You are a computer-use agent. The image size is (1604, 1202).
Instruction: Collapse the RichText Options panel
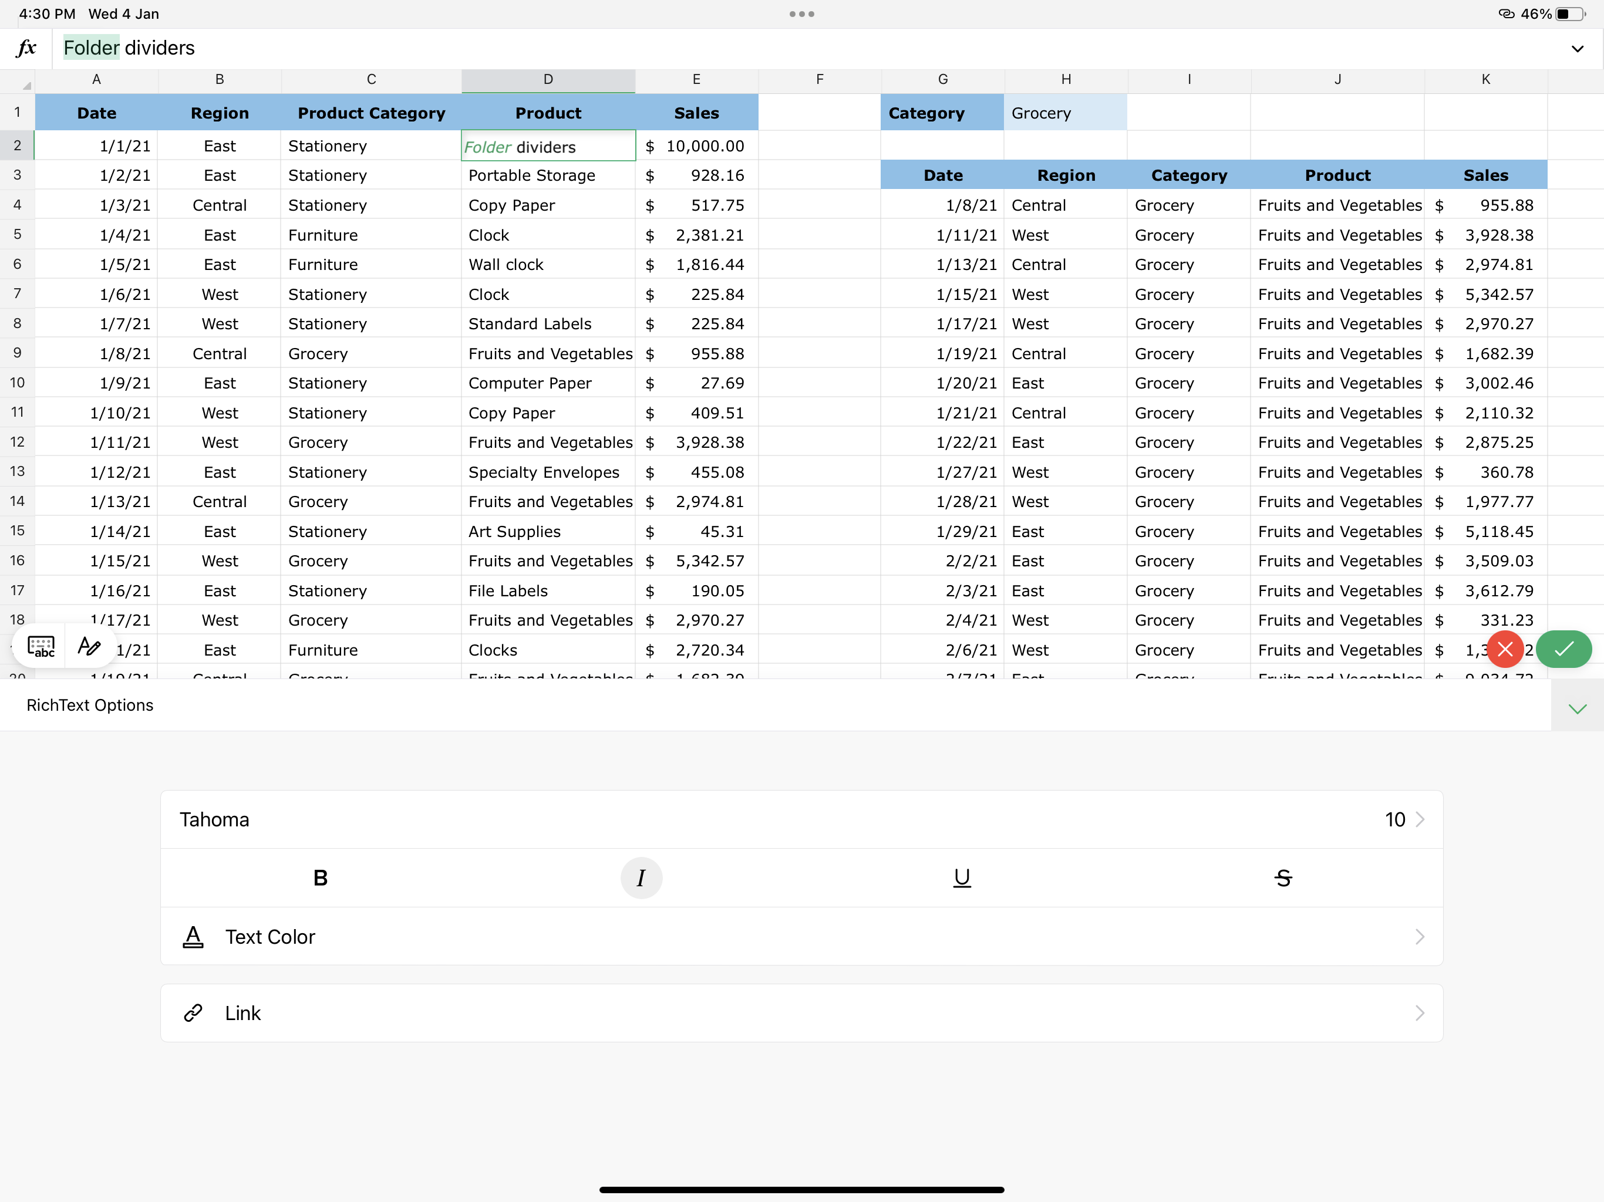point(1577,708)
